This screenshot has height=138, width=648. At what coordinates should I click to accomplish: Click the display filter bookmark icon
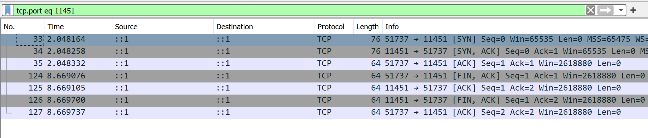coord(8,10)
